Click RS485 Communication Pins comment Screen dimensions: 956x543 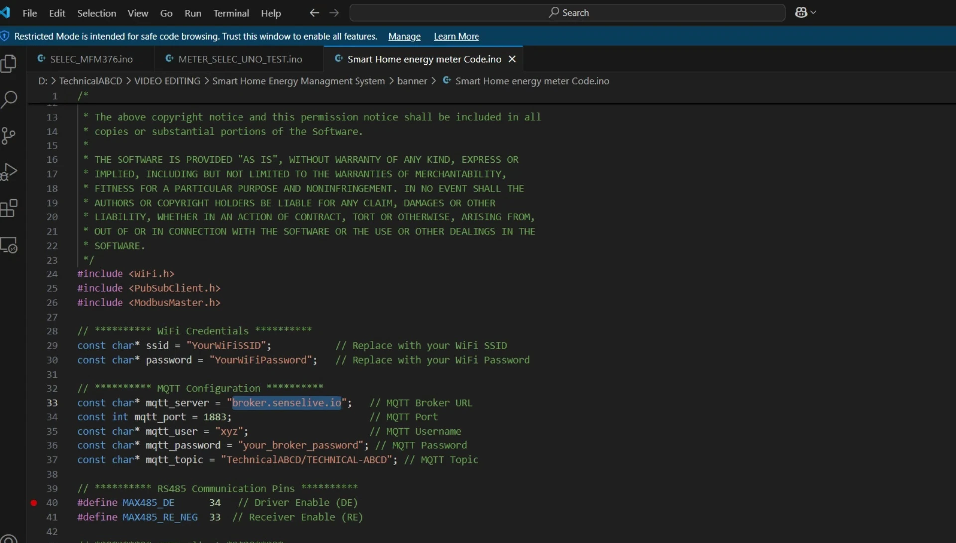218,489
